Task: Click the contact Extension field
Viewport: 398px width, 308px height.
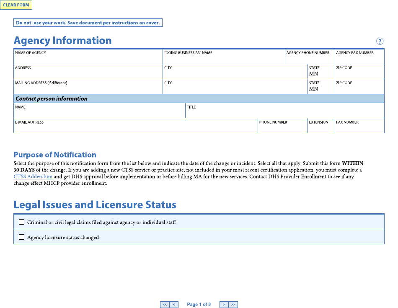Action: click(x=321, y=128)
